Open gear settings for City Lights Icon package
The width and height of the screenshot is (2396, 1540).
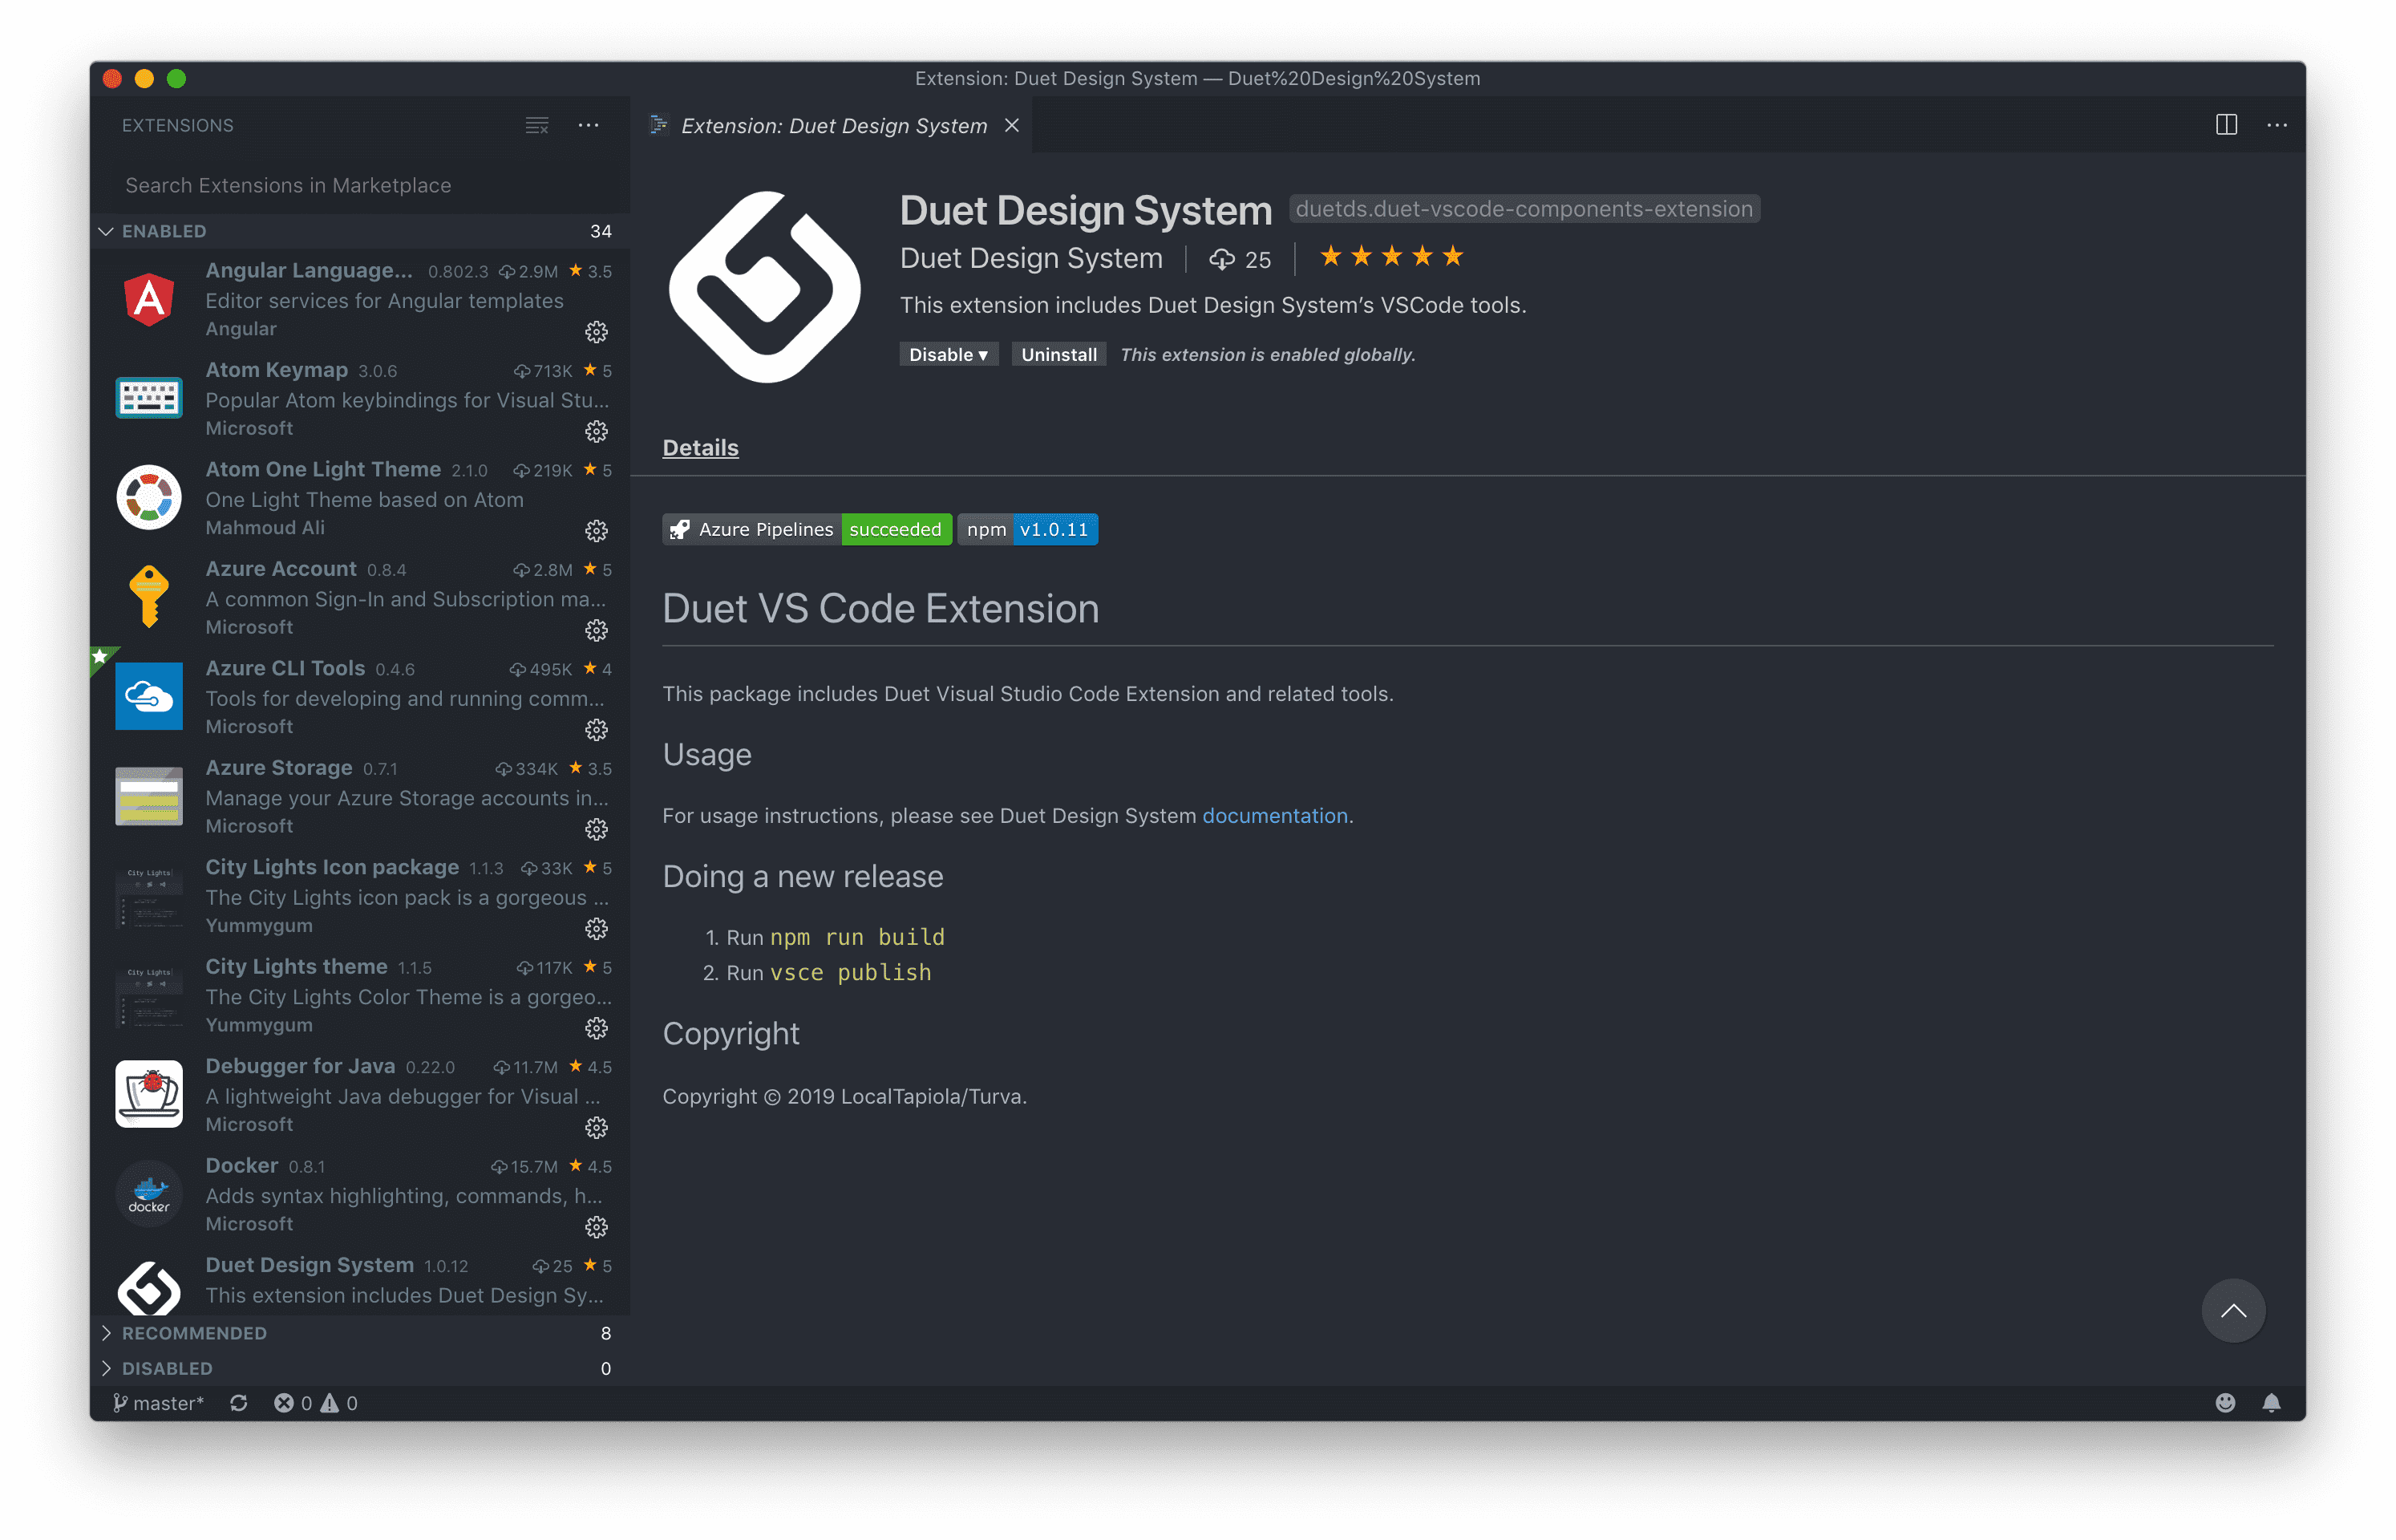click(597, 929)
